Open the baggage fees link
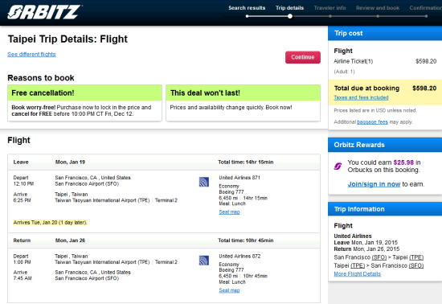442x304 pixels. [x=372, y=121]
